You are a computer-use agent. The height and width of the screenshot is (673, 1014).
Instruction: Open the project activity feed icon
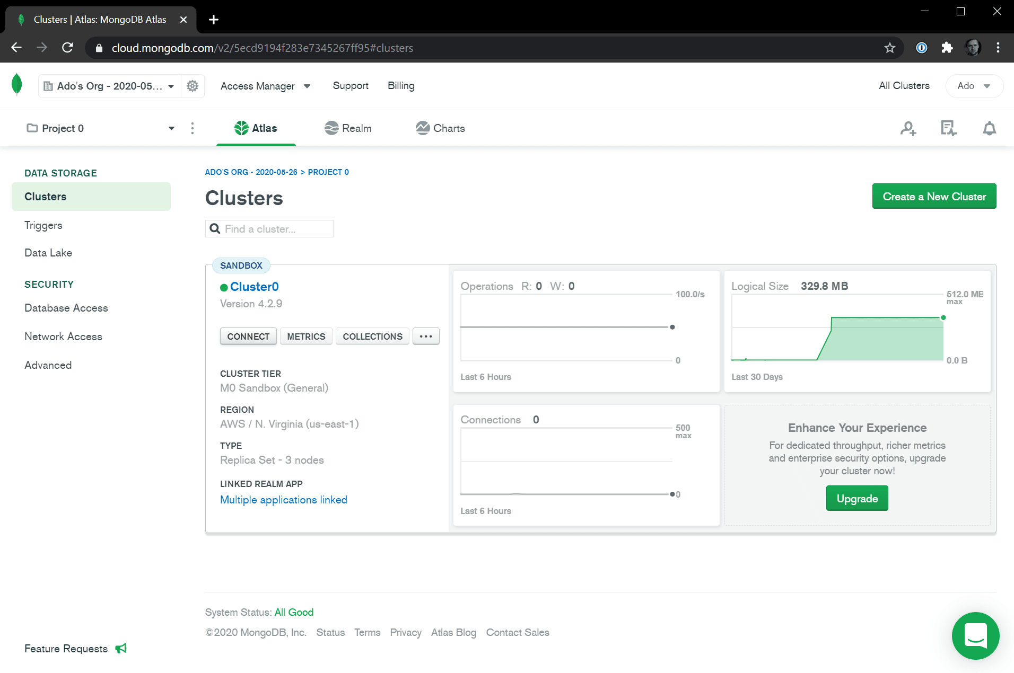tap(948, 128)
